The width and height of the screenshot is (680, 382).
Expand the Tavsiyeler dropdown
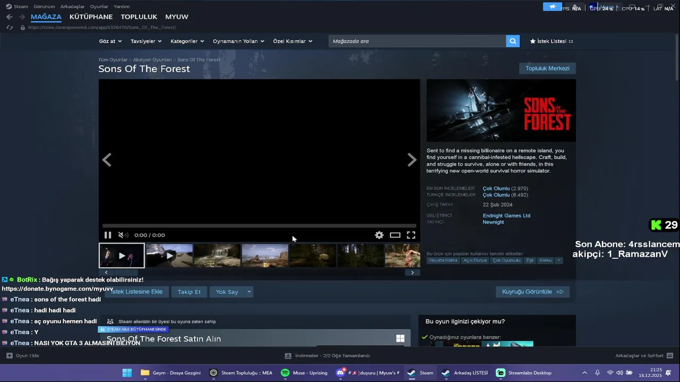coord(146,41)
